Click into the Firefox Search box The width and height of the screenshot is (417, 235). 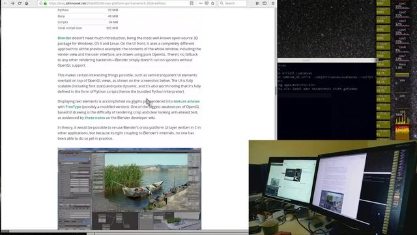click(233, 3)
